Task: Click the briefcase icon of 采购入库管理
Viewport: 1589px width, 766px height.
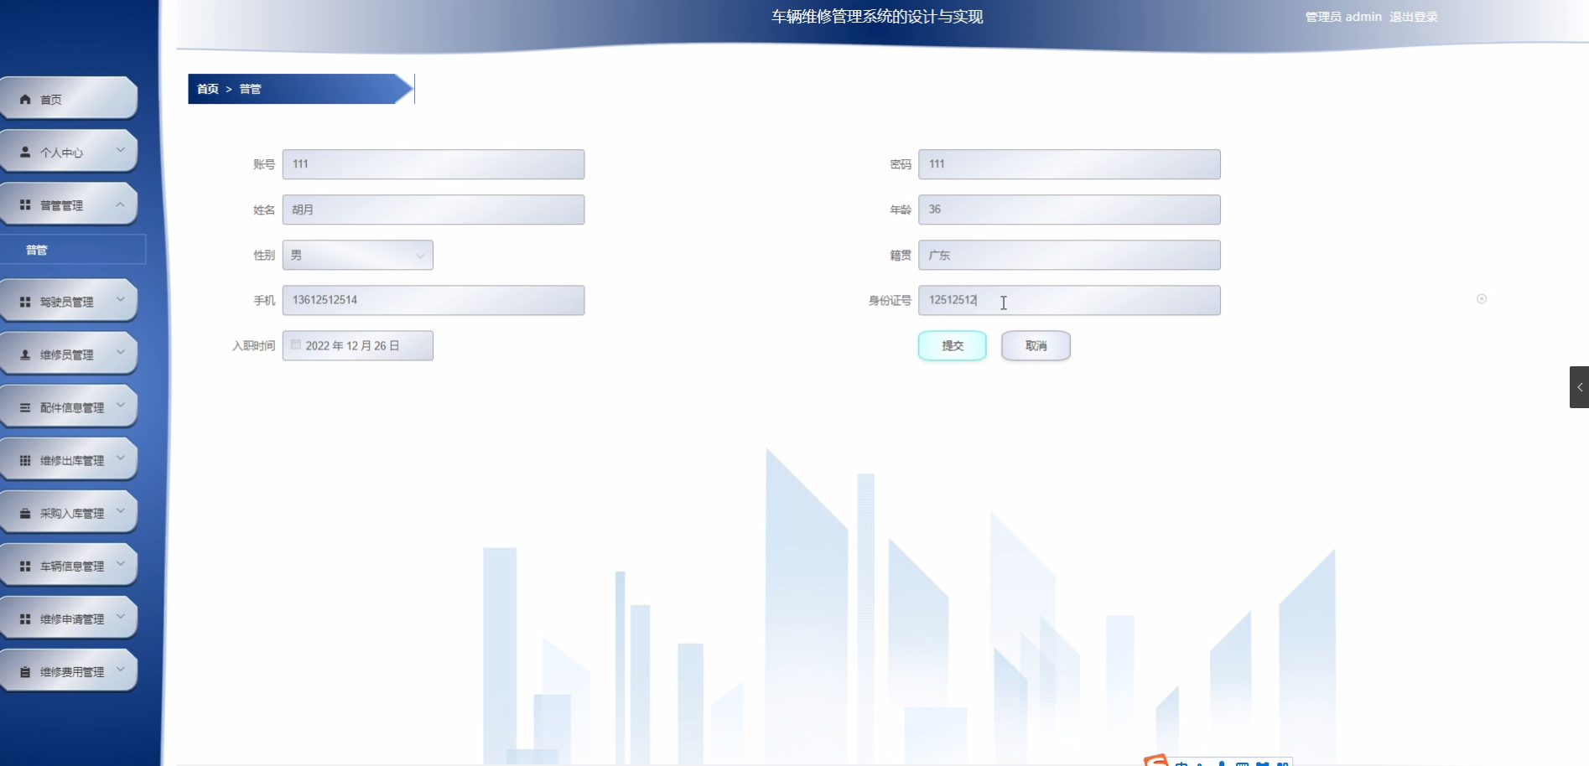Action: tap(25, 513)
